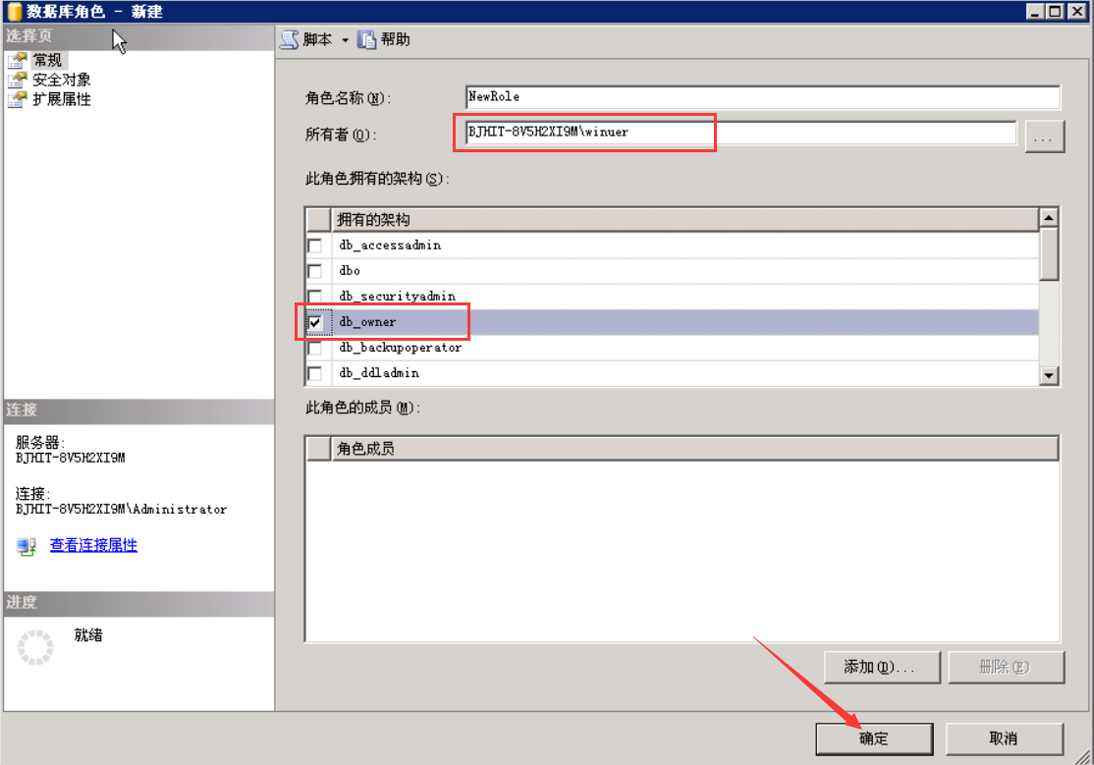Maximize the database role window

pyautogui.click(x=1055, y=12)
